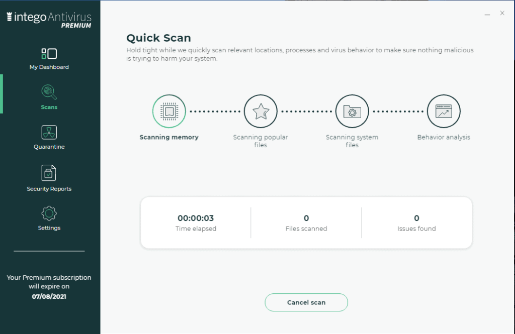
Task: Click the Scanning system files folder icon
Action: [352, 111]
